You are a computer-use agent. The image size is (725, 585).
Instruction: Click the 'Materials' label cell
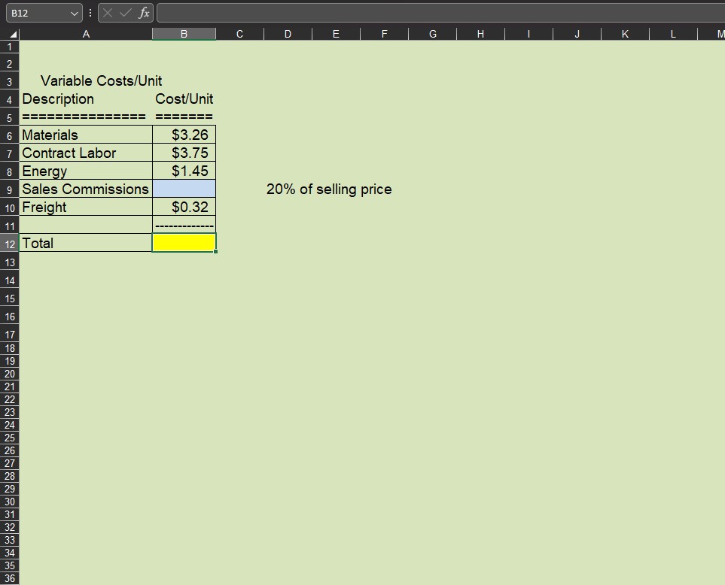coord(86,135)
